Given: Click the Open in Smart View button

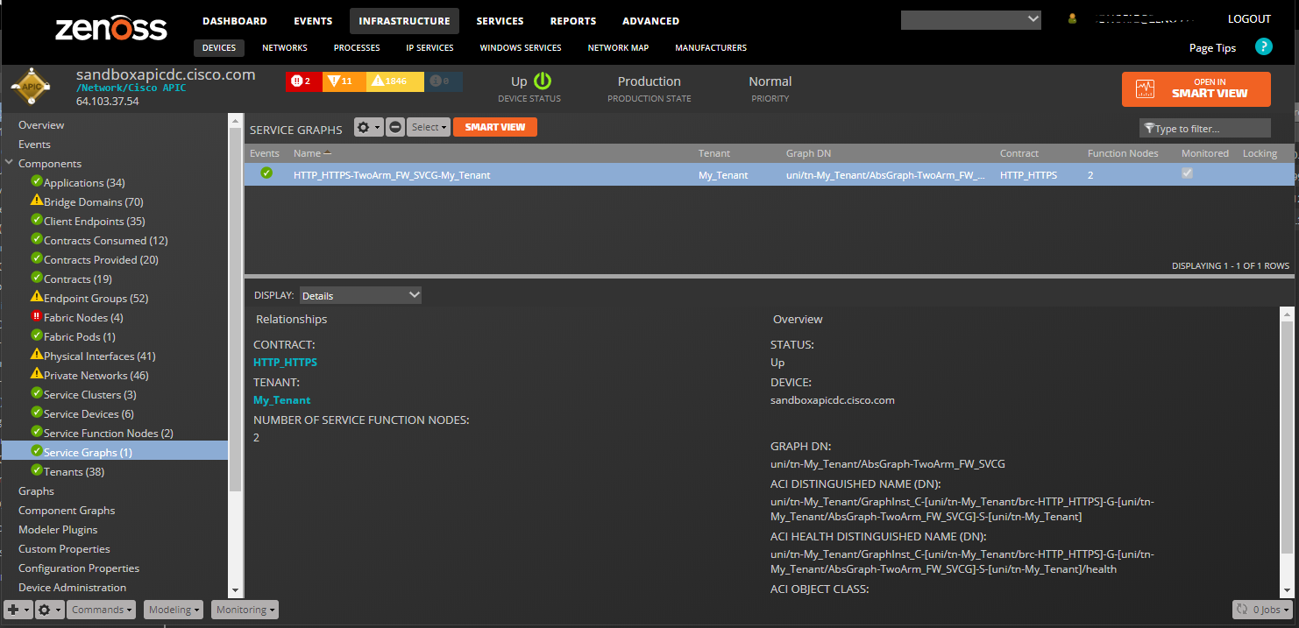Looking at the screenshot, I should pos(1196,88).
